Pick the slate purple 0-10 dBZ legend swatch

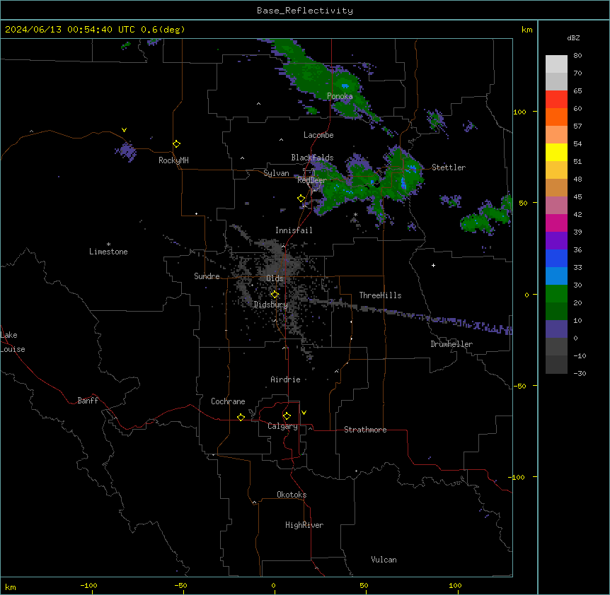tap(556, 329)
